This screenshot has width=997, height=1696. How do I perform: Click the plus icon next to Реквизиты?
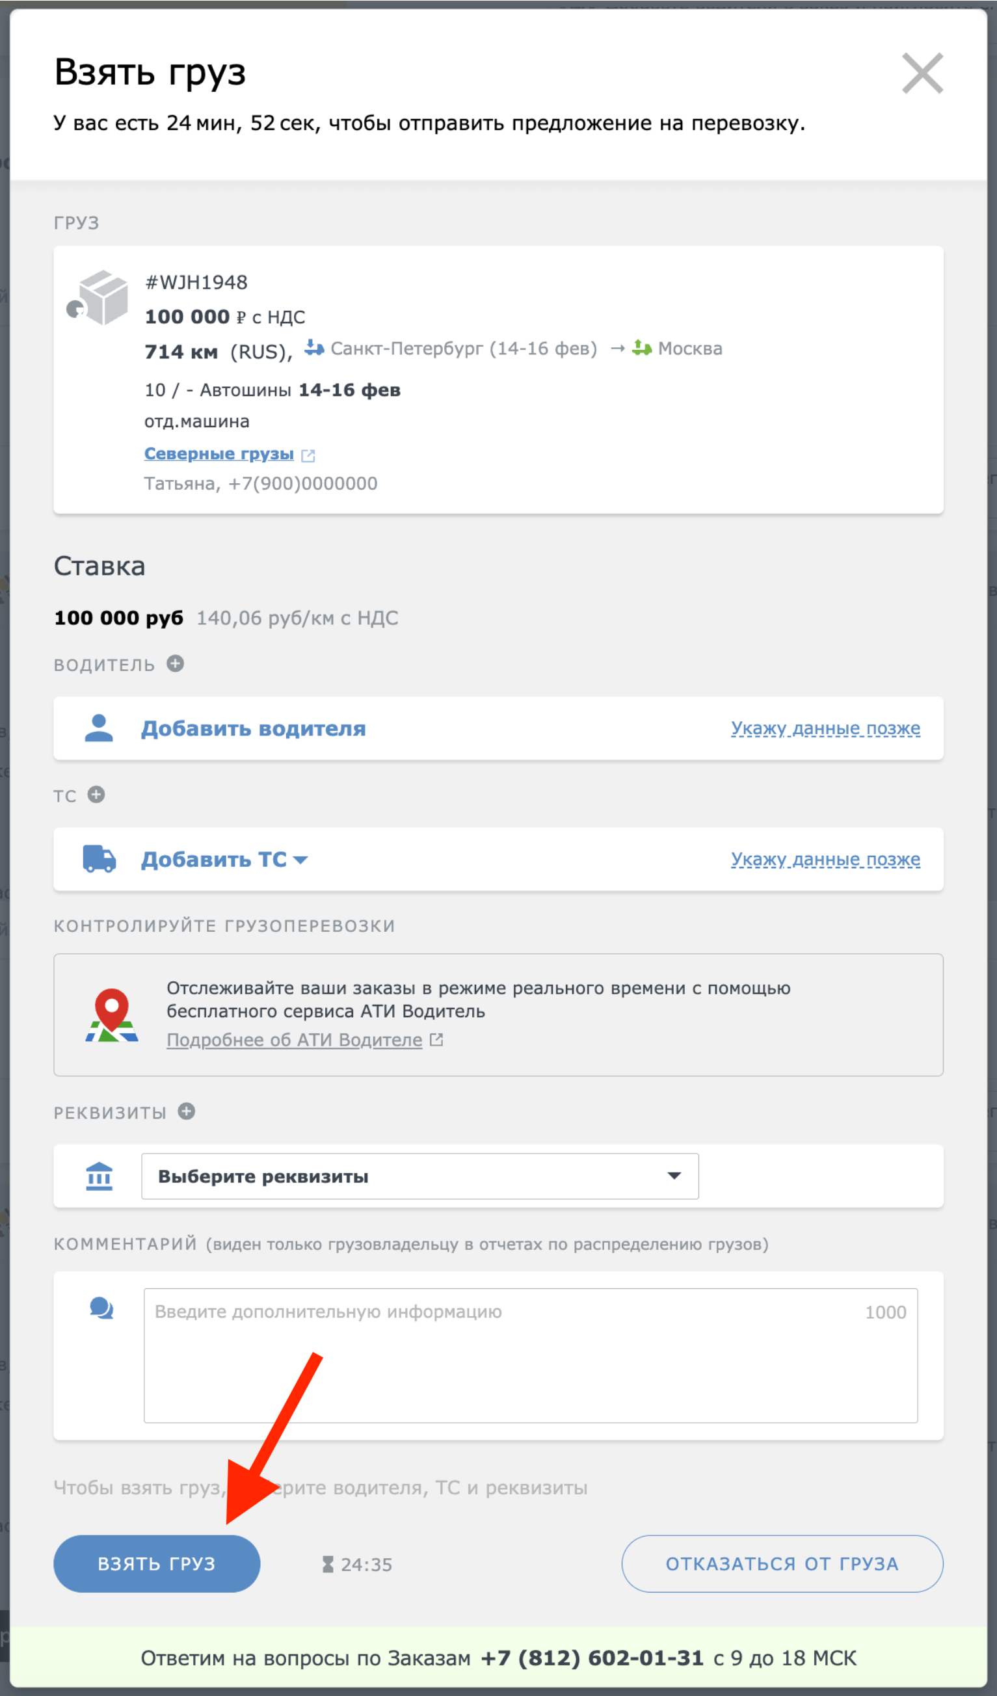click(187, 1111)
